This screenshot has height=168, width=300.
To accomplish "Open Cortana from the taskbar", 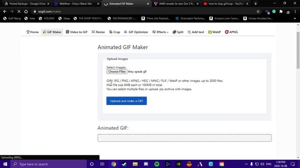I will pyautogui.click(x=92, y=164).
